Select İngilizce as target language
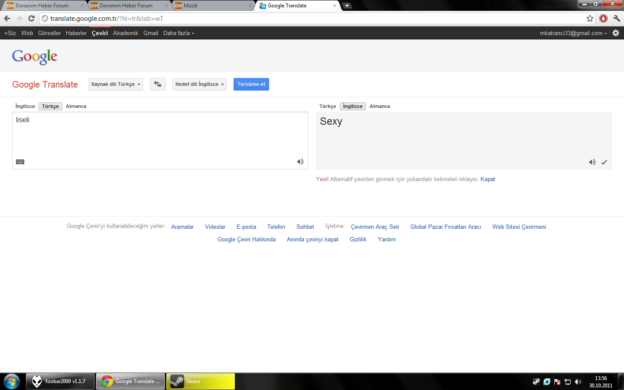 click(x=353, y=106)
